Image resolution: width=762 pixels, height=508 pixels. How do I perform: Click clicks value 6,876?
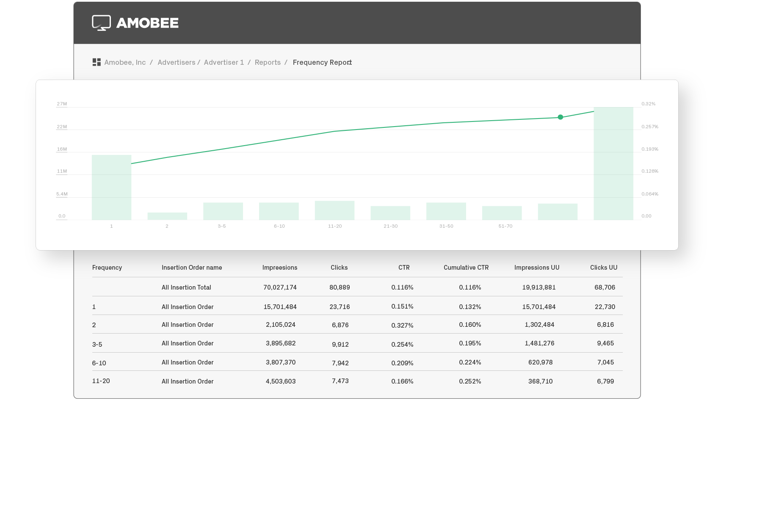click(340, 325)
